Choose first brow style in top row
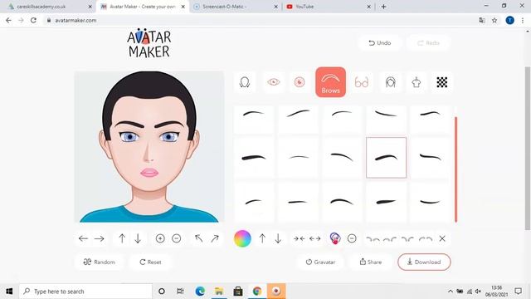Image resolution: width=531 pixels, height=299 pixels. pos(253,120)
